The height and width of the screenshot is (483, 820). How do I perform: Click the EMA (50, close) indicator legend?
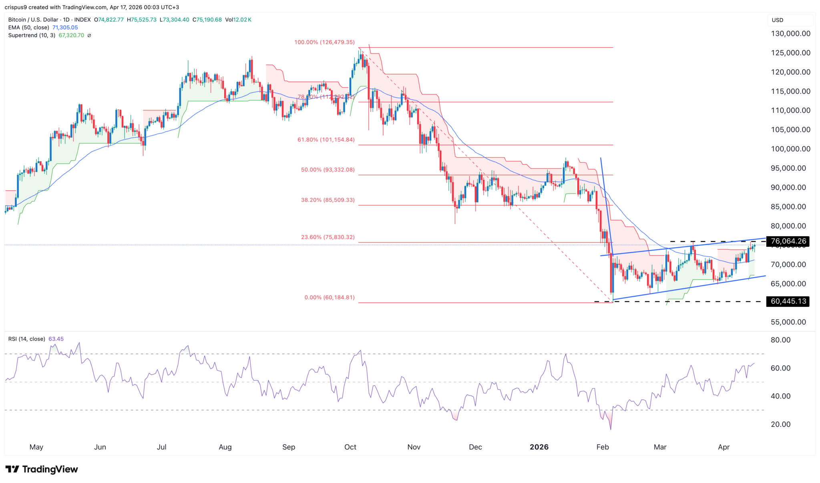point(28,28)
